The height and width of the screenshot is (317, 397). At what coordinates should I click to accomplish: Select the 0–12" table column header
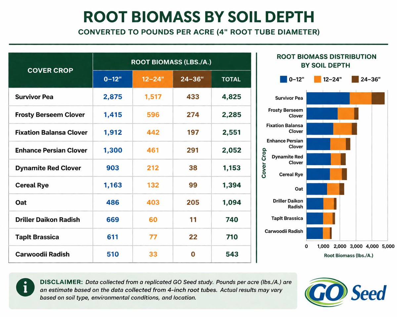[112, 79]
